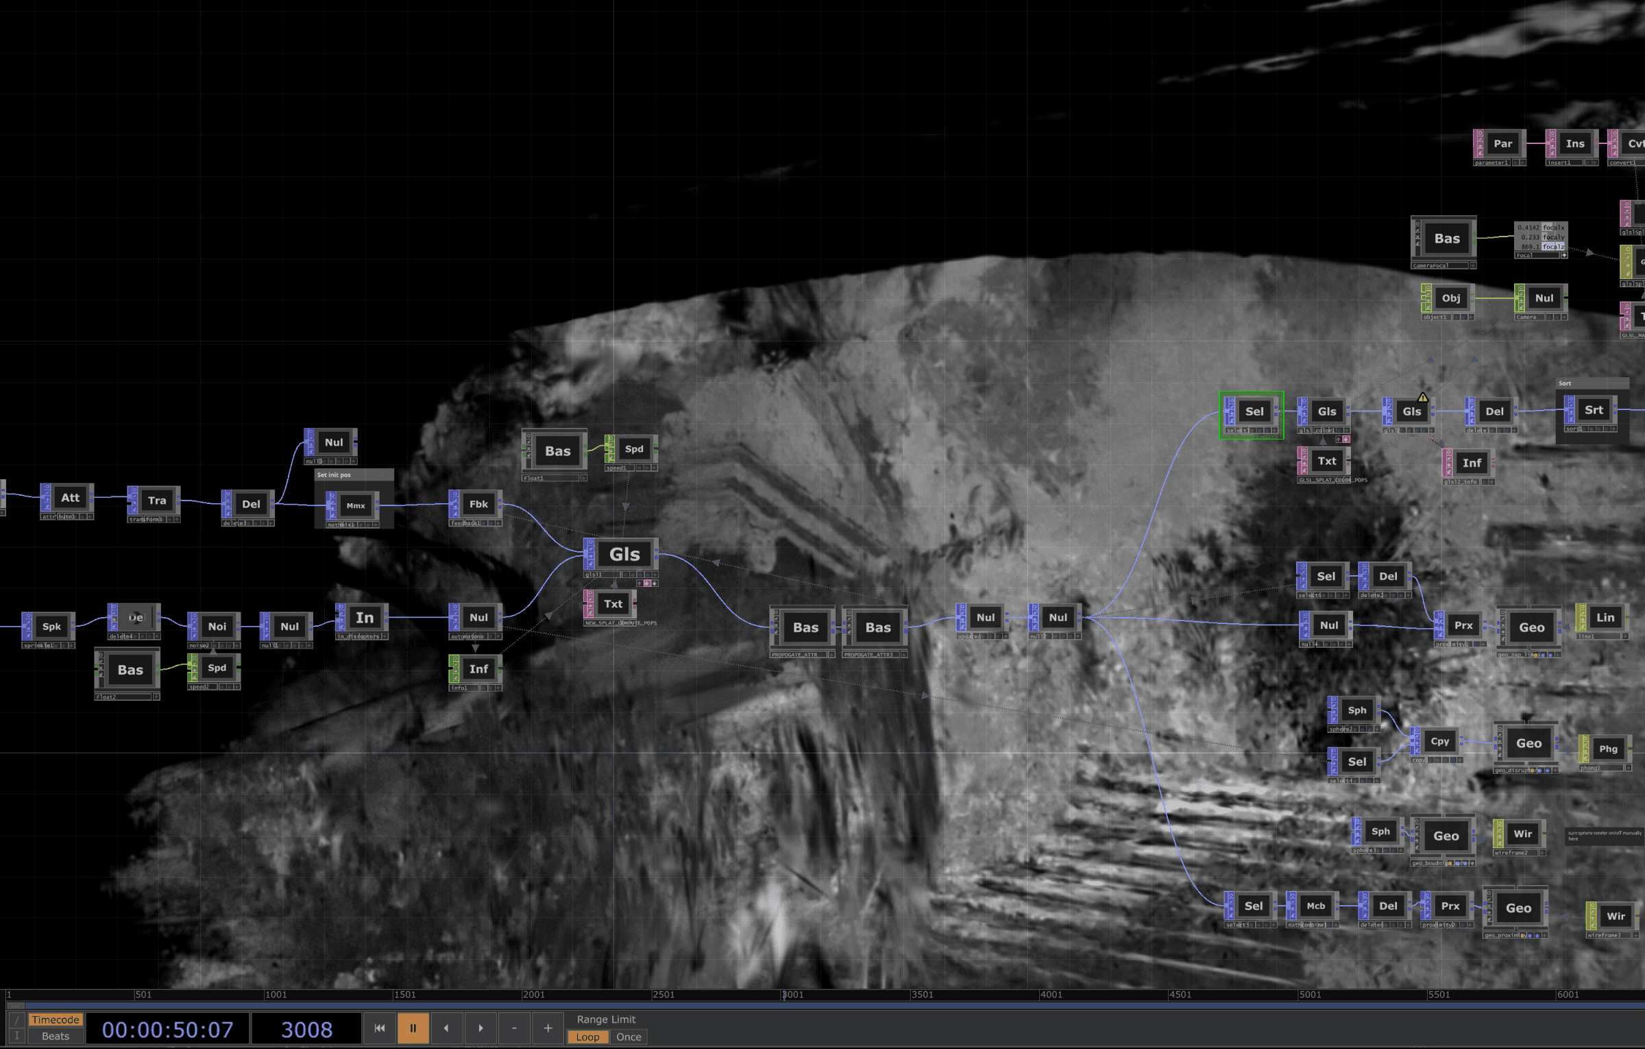Enable the Loop range limit option
Image resolution: width=1645 pixels, height=1049 pixels.
pyautogui.click(x=587, y=1037)
